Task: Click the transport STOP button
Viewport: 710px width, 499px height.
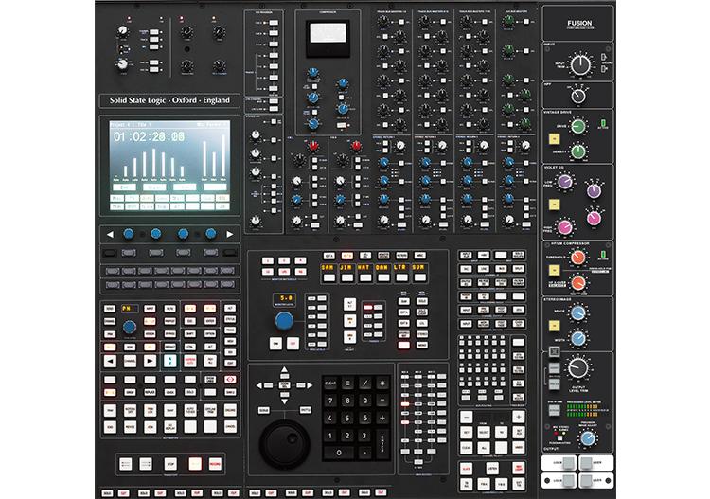Action: point(170,464)
